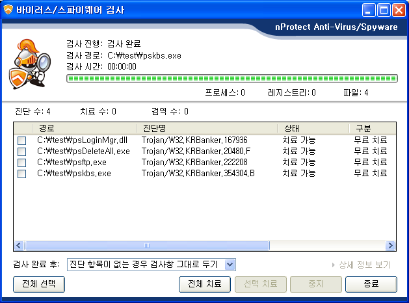Click the 전체 선택 button
409x303 pixels.
(39, 284)
